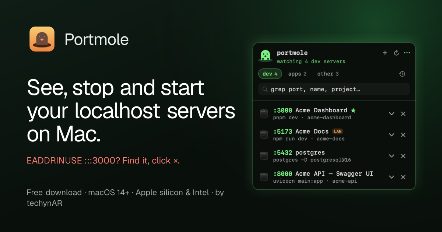Click the "pnpm dev · acme-dashboard" text
This screenshot has height=232, width=442.
(312, 117)
